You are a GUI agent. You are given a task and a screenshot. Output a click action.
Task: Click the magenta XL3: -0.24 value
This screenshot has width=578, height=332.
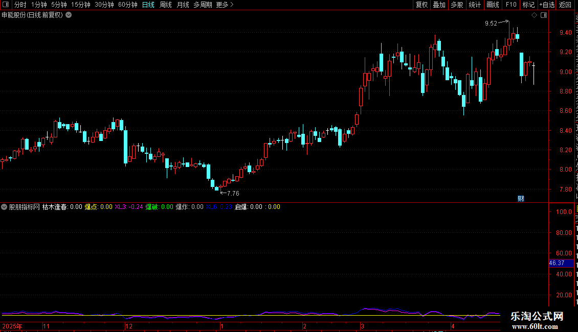(x=129, y=207)
